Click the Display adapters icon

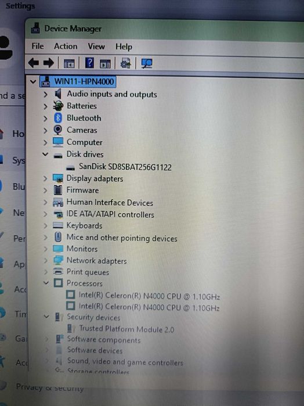(57, 178)
